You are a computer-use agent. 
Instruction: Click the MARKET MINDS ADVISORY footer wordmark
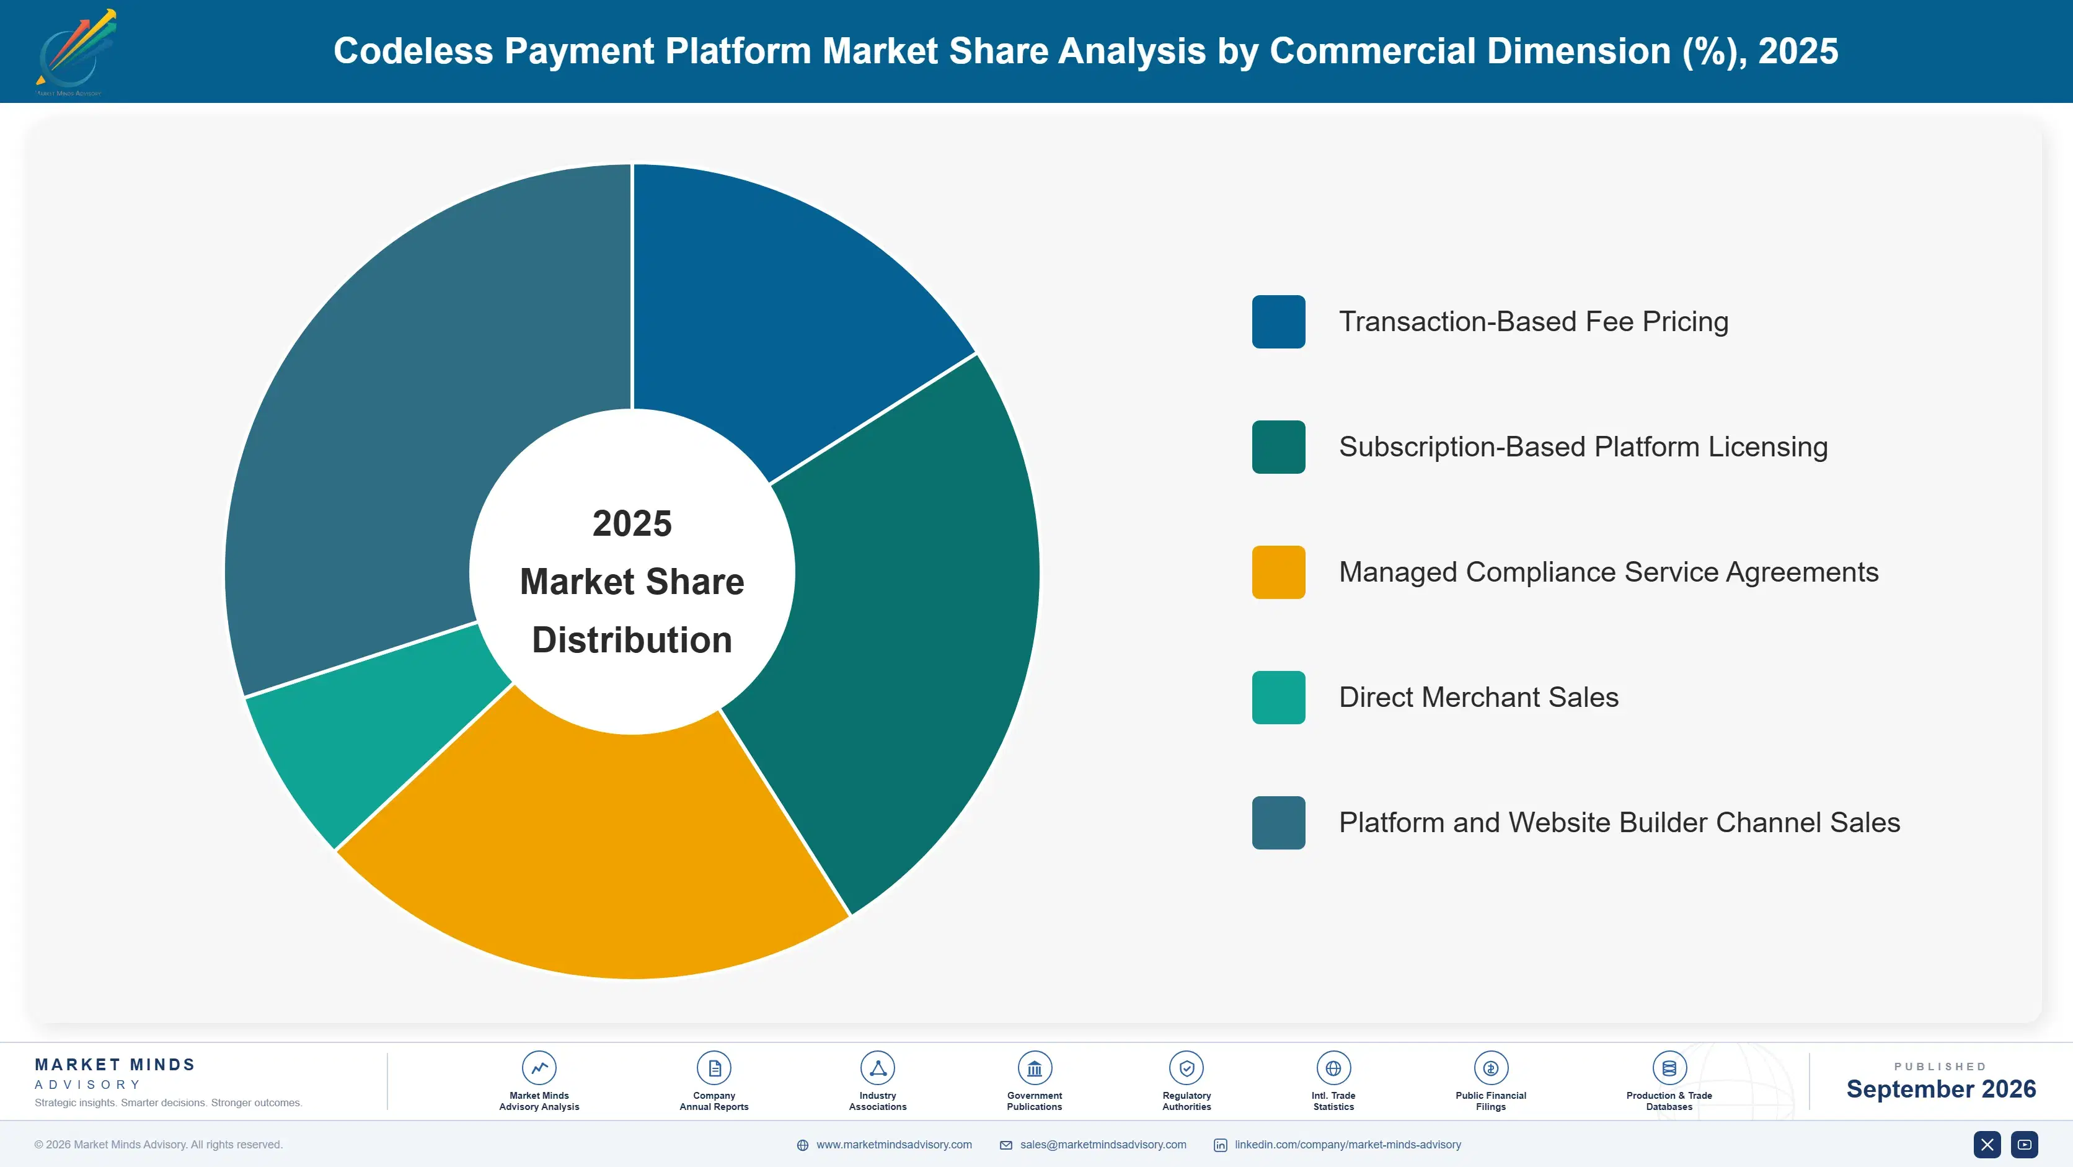pos(115,1073)
